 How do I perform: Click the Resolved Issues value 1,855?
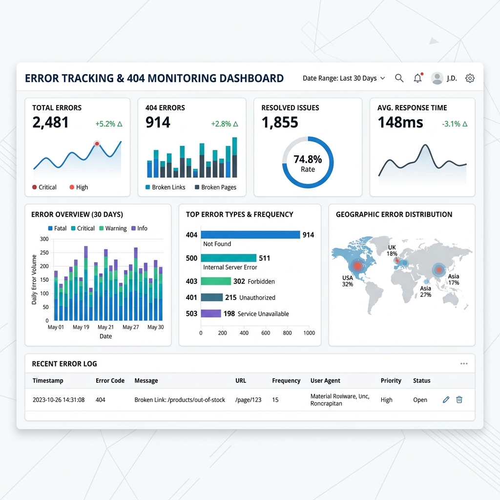tap(280, 122)
